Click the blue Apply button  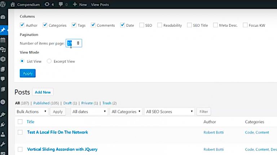(27, 73)
